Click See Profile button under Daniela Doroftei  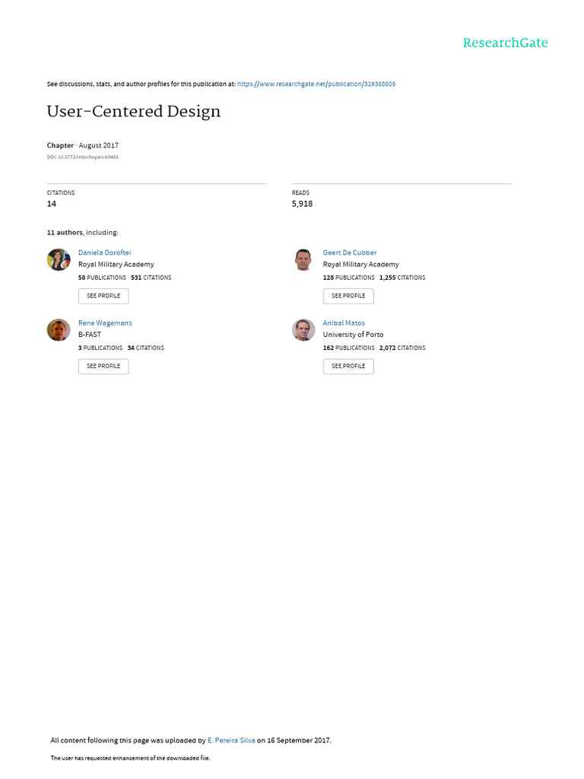(103, 296)
